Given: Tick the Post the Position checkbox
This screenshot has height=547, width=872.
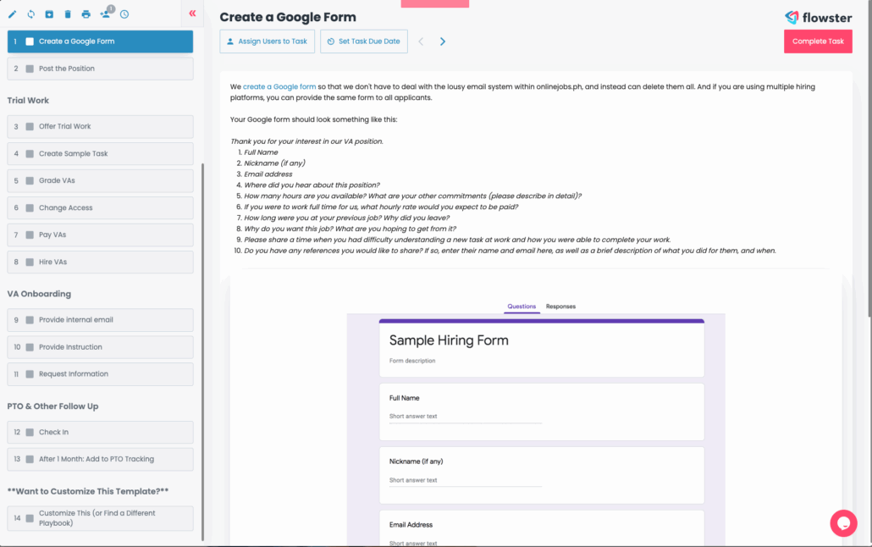Looking at the screenshot, I should pyautogui.click(x=30, y=69).
